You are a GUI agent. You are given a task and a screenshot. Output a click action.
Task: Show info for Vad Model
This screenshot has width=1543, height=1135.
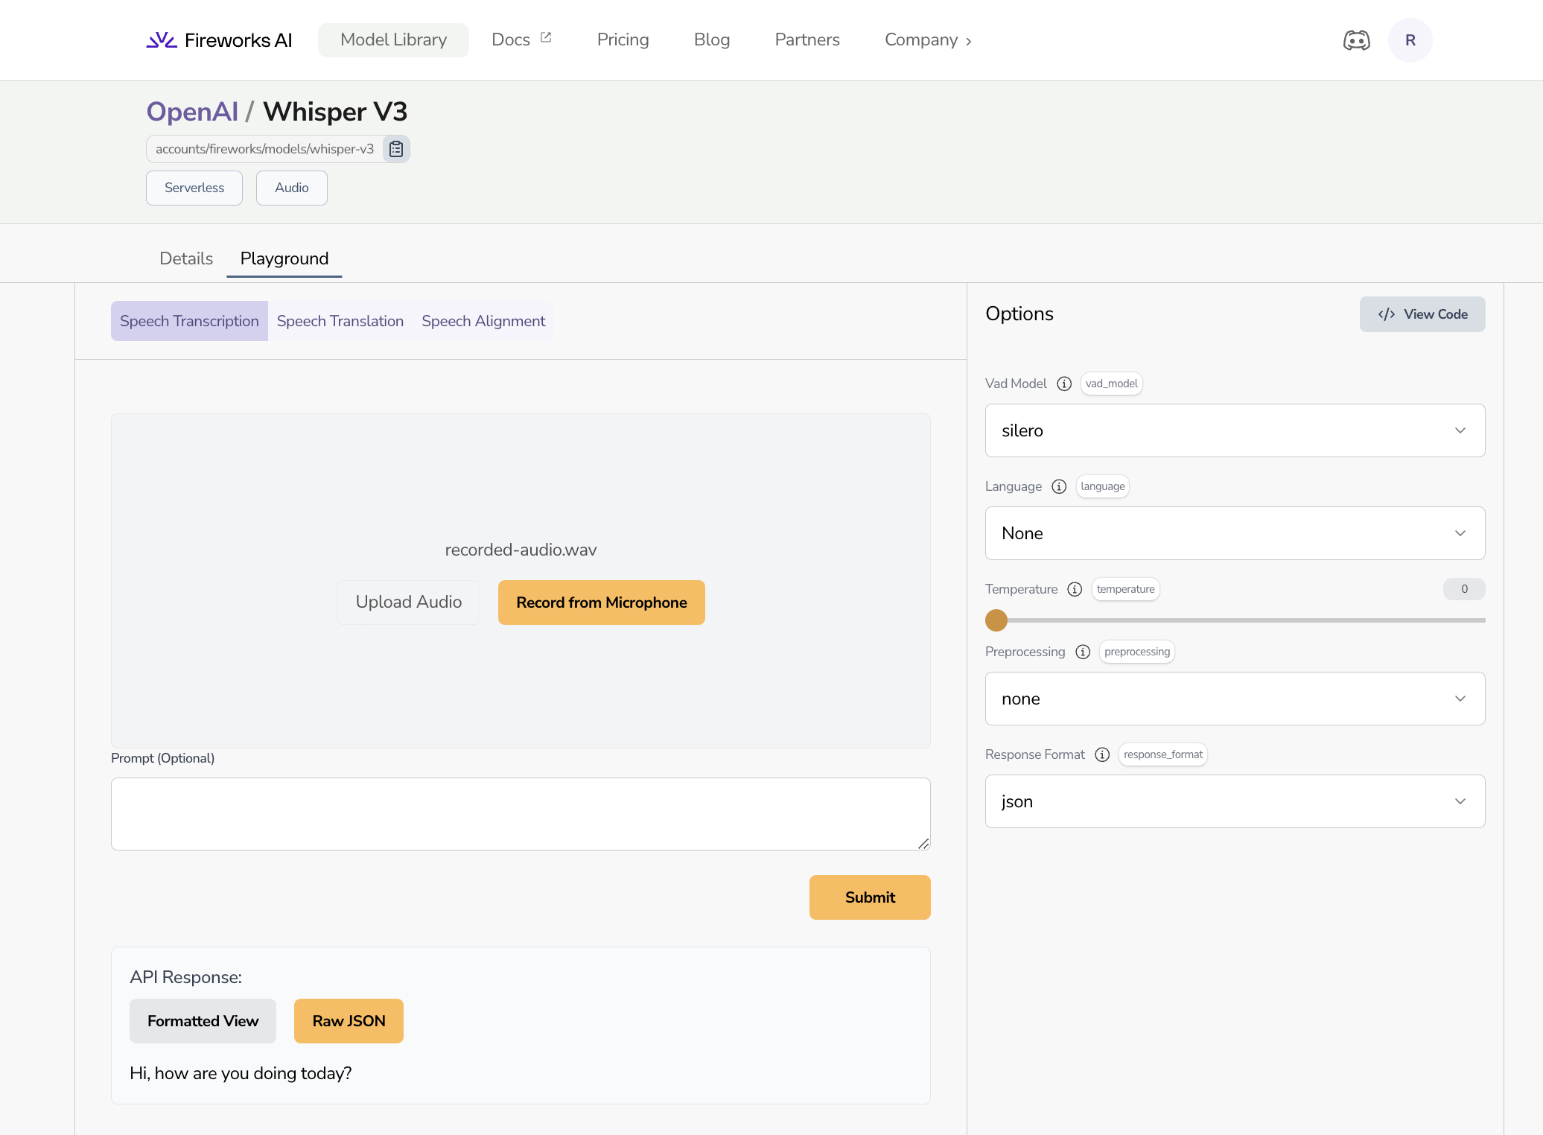click(x=1064, y=384)
